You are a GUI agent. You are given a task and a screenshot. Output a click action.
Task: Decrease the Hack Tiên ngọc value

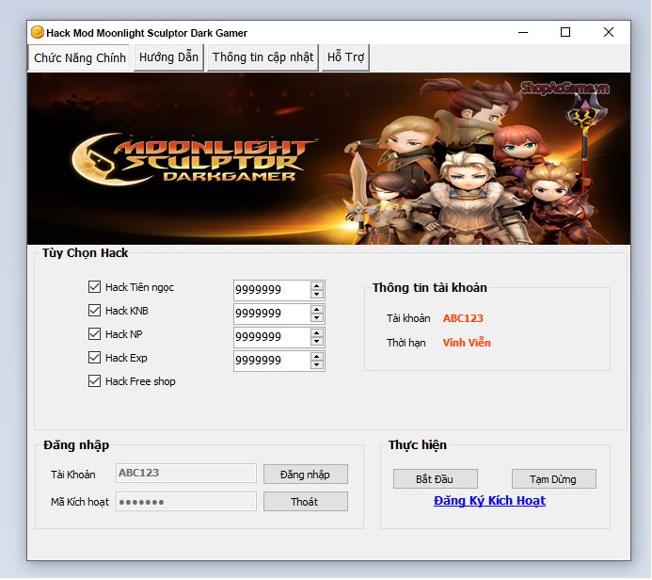(317, 294)
